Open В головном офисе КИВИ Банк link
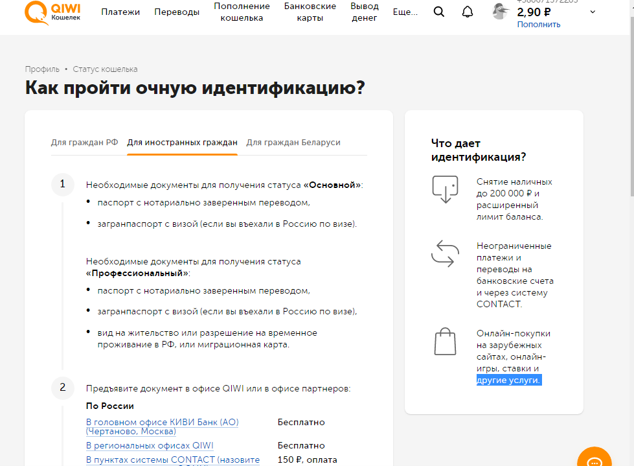 pyautogui.click(x=162, y=426)
